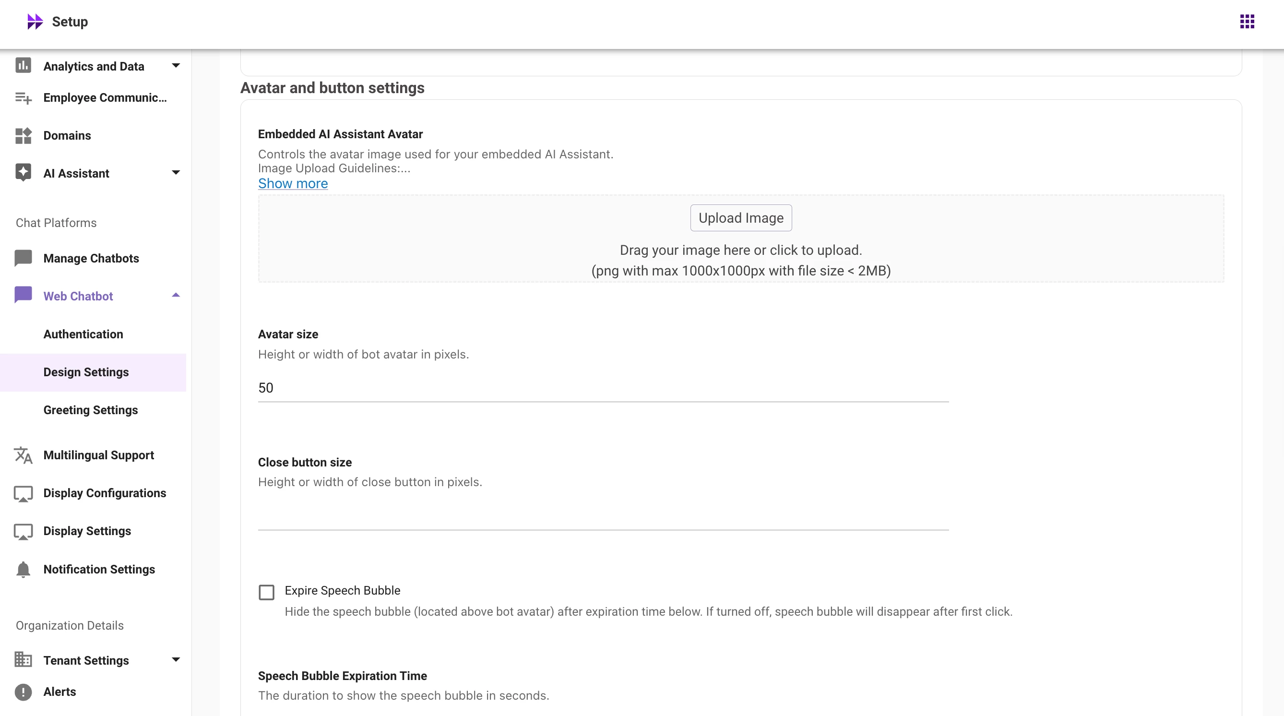Click the Alerts exclamation icon
This screenshot has width=1284, height=716.
pos(23,692)
